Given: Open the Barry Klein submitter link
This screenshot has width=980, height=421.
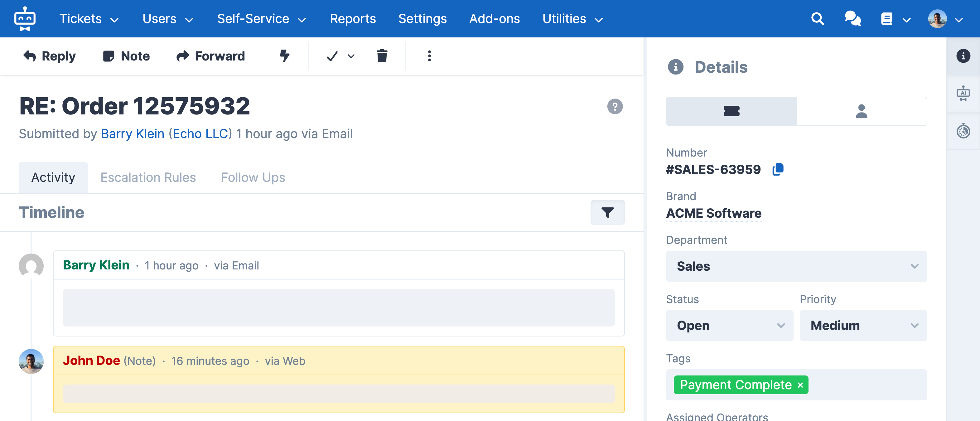Looking at the screenshot, I should tap(133, 133).
